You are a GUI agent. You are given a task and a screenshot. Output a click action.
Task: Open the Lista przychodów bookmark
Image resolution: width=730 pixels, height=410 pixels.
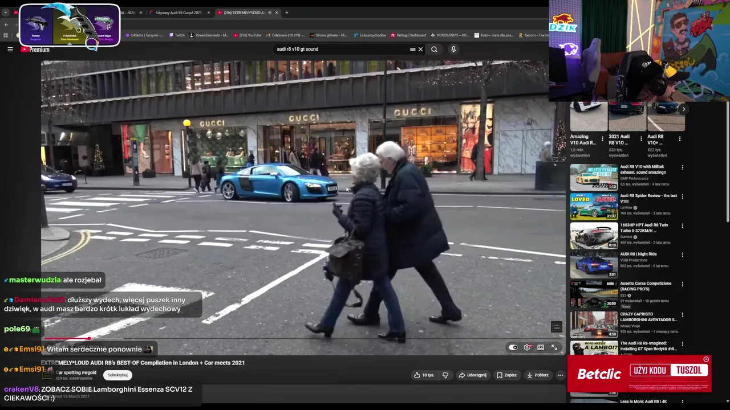coord(370,35)
